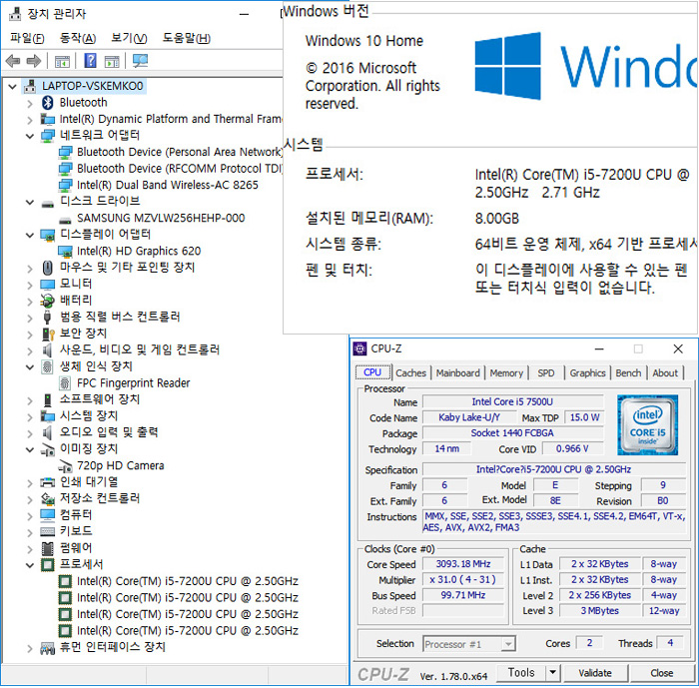This screenshot has width=699, height=688.
Task: Open the 동작(A) menu
Action: point(78,38)
